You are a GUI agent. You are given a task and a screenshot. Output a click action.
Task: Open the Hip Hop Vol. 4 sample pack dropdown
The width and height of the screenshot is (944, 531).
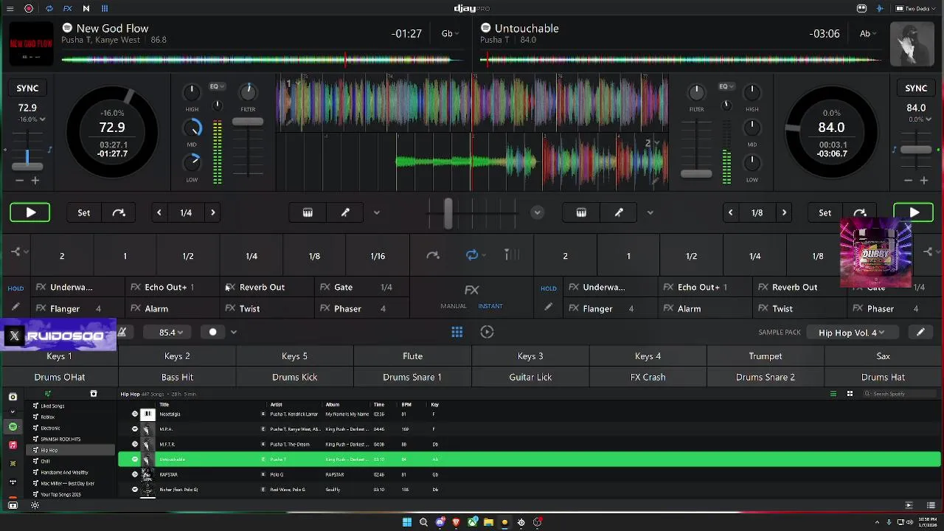[851, 333]
